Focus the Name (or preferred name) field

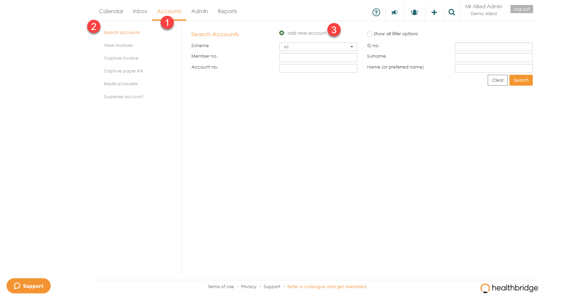pos(494,68)
